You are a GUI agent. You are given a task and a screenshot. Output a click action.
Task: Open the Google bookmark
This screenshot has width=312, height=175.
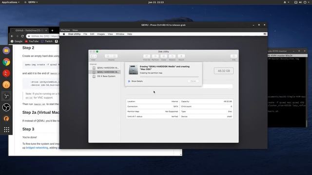coord(17,41)
